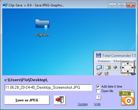Open the Dateien menu in Total Commander
This screenshot has height=110, width=138.
tap(104, 61)
